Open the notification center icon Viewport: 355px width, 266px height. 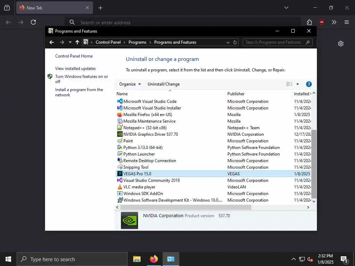tap(344, 259)
